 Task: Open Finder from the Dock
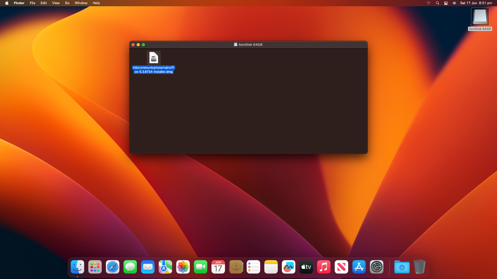77,267
